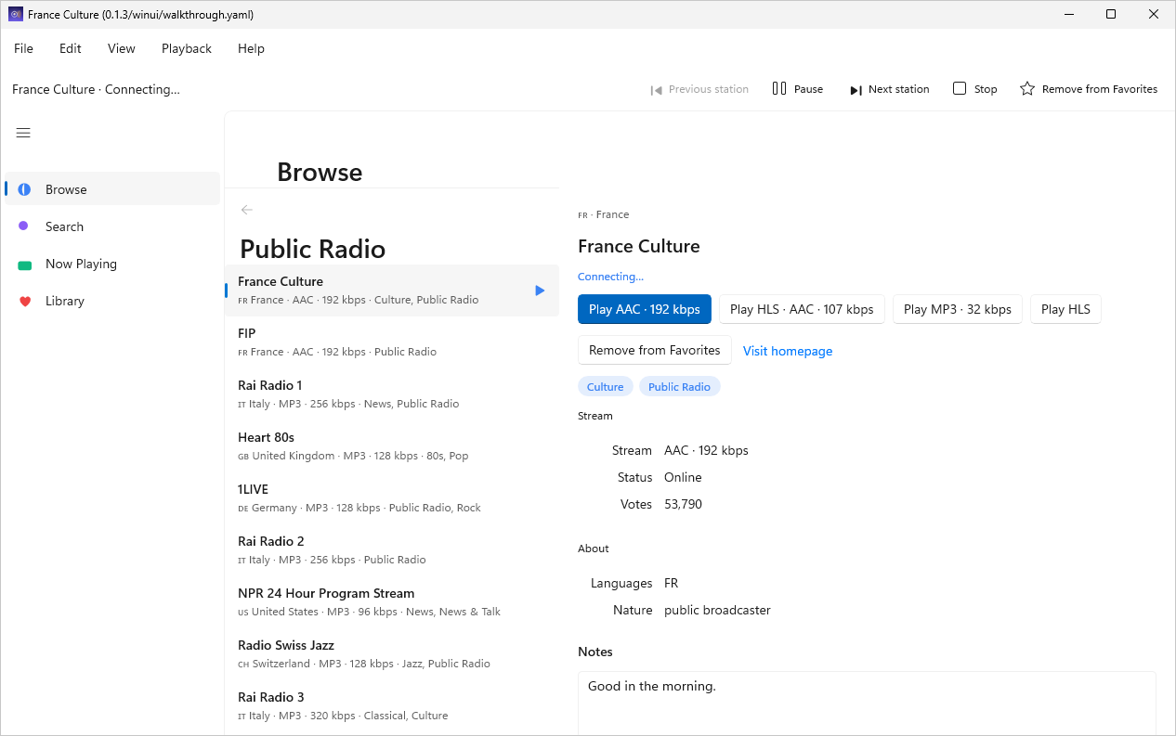Viewport: 1176px width, 736px height.
Task: Open the File menu
Action: (x=23, y=48)
